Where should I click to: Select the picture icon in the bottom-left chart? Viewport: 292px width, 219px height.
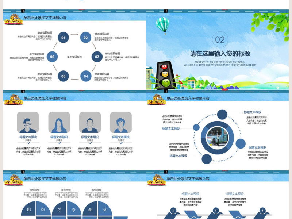[29, 210]
